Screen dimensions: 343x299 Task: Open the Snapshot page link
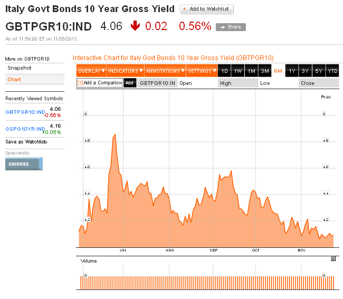(20, 68)
